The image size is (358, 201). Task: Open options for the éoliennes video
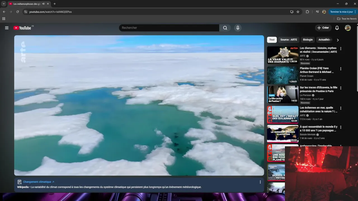[341, 108]
